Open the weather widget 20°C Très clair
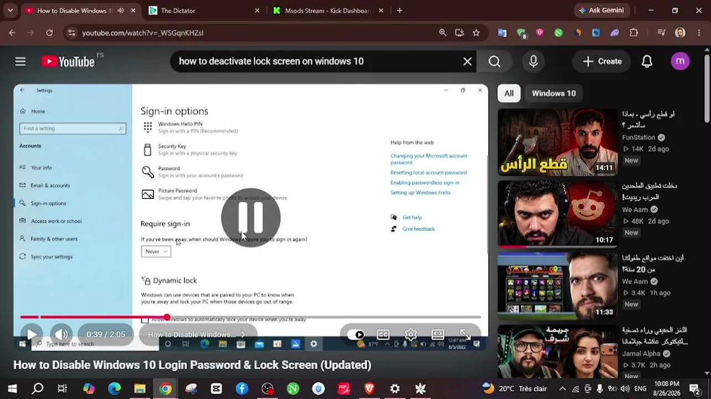711x399 pixels. [x=514, y=388]
